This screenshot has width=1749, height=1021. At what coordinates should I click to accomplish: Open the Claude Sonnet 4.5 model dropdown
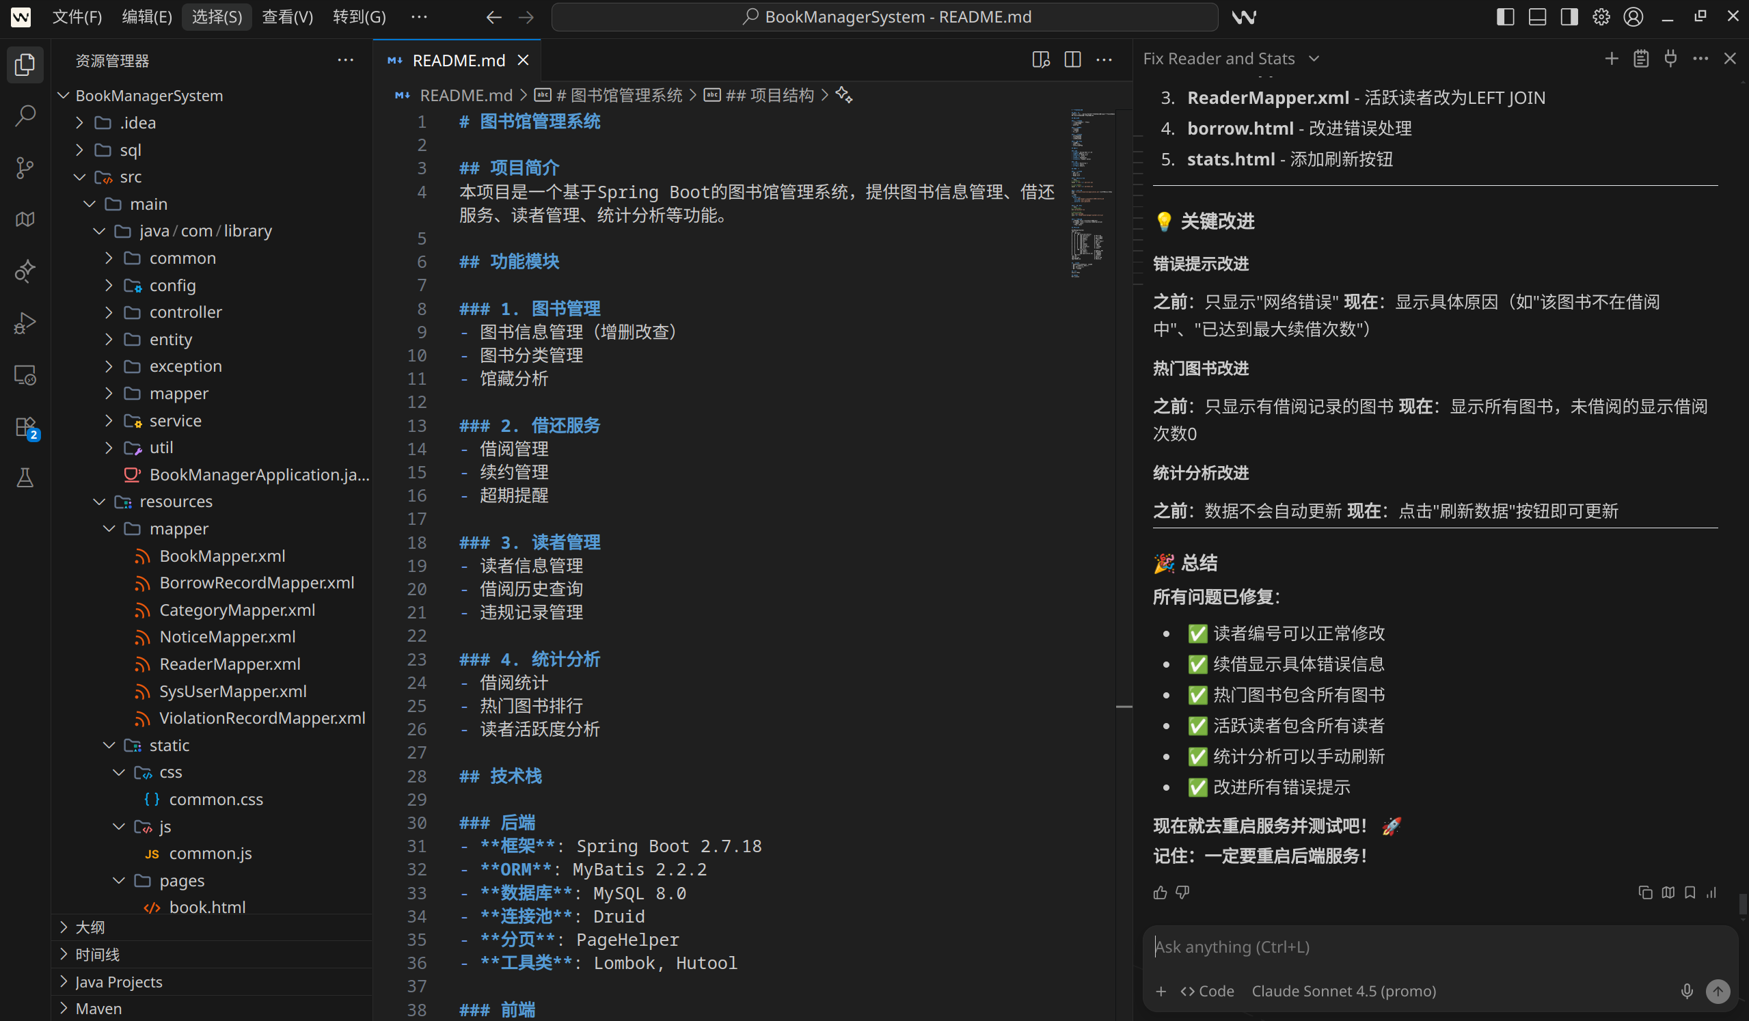(x=1343, y=991)
